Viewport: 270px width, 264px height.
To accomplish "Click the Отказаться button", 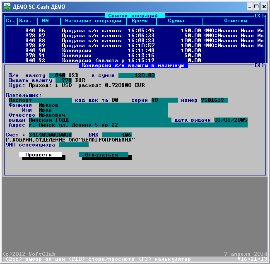I will pyautogui.click(x=104, y=155).
